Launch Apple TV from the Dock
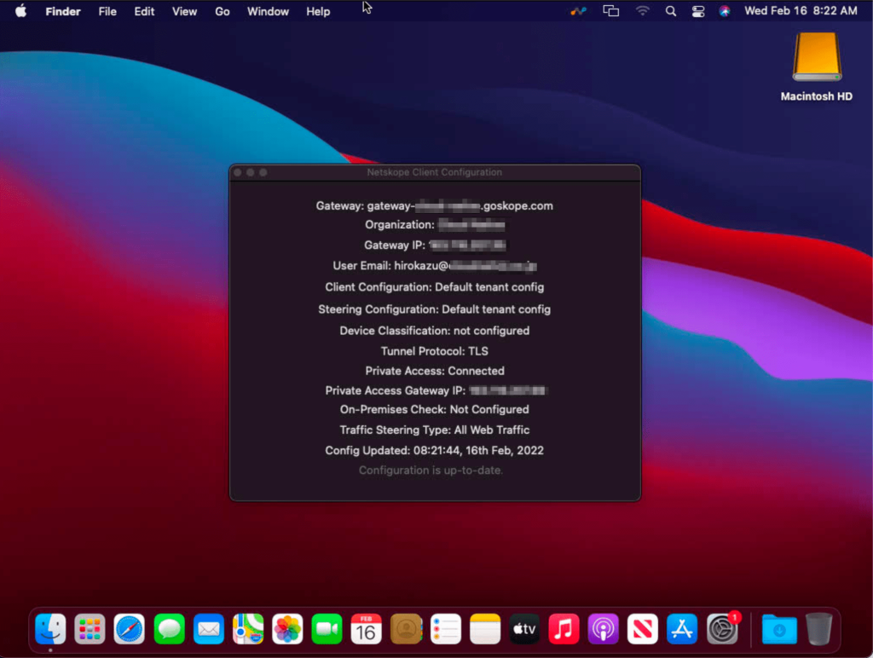This screenshot has height=658, width=873. coord(524,629)
